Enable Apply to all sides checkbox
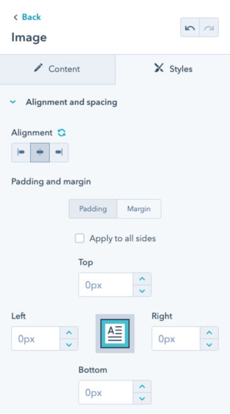Screen dimensions: 230x414 tap(79, 238)
